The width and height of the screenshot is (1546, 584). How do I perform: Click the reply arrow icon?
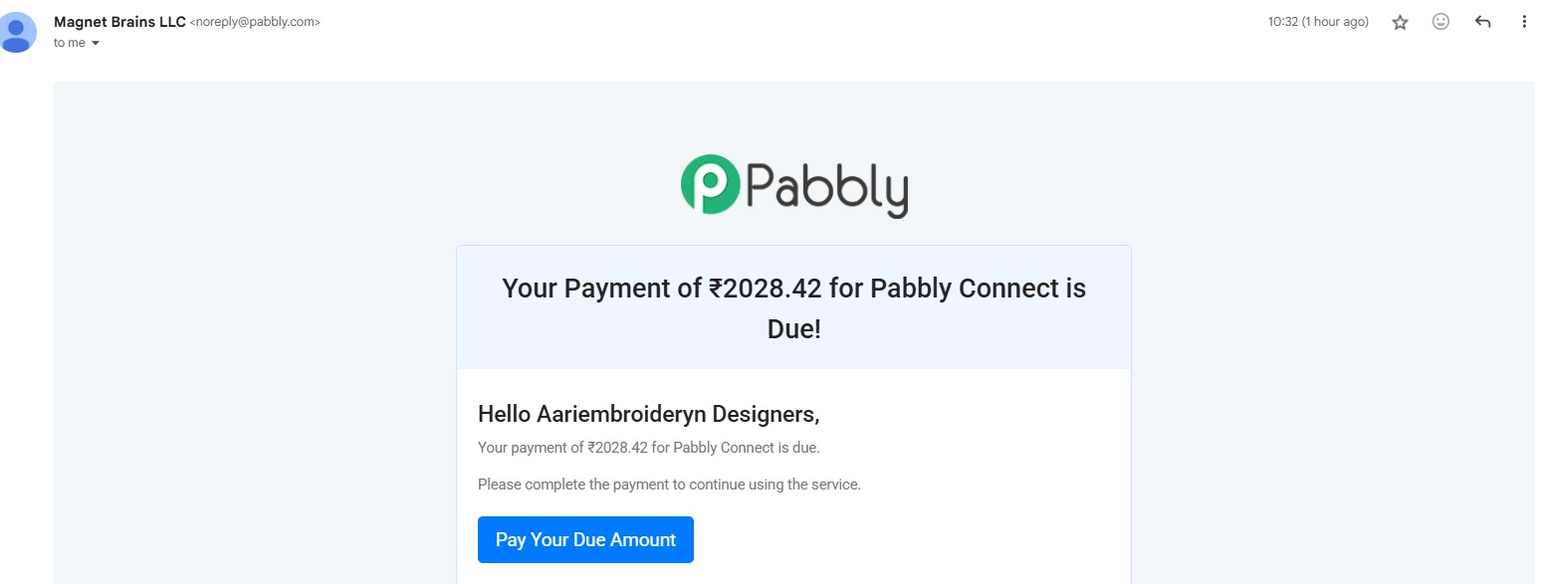1482,22
